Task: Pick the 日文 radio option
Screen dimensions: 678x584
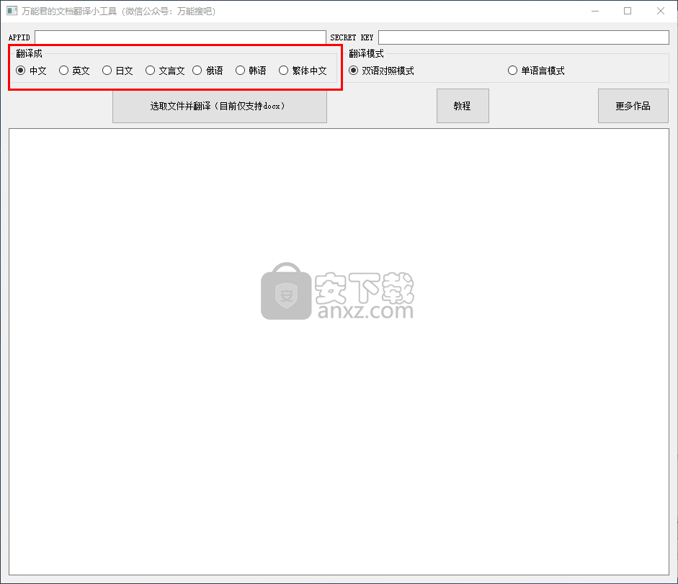Action: tap(107, 71)
